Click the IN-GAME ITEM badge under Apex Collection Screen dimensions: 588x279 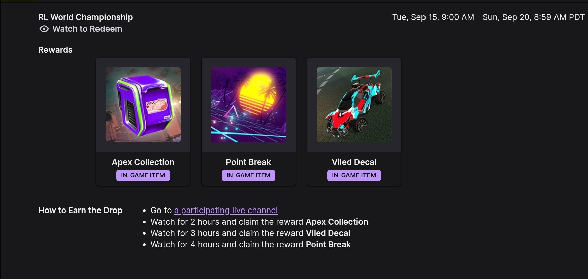(143, 175)
